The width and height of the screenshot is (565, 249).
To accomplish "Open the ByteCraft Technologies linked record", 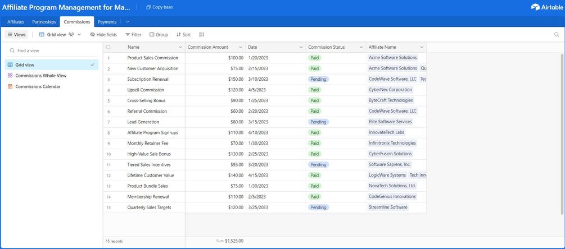I will (x=391, y=100).
